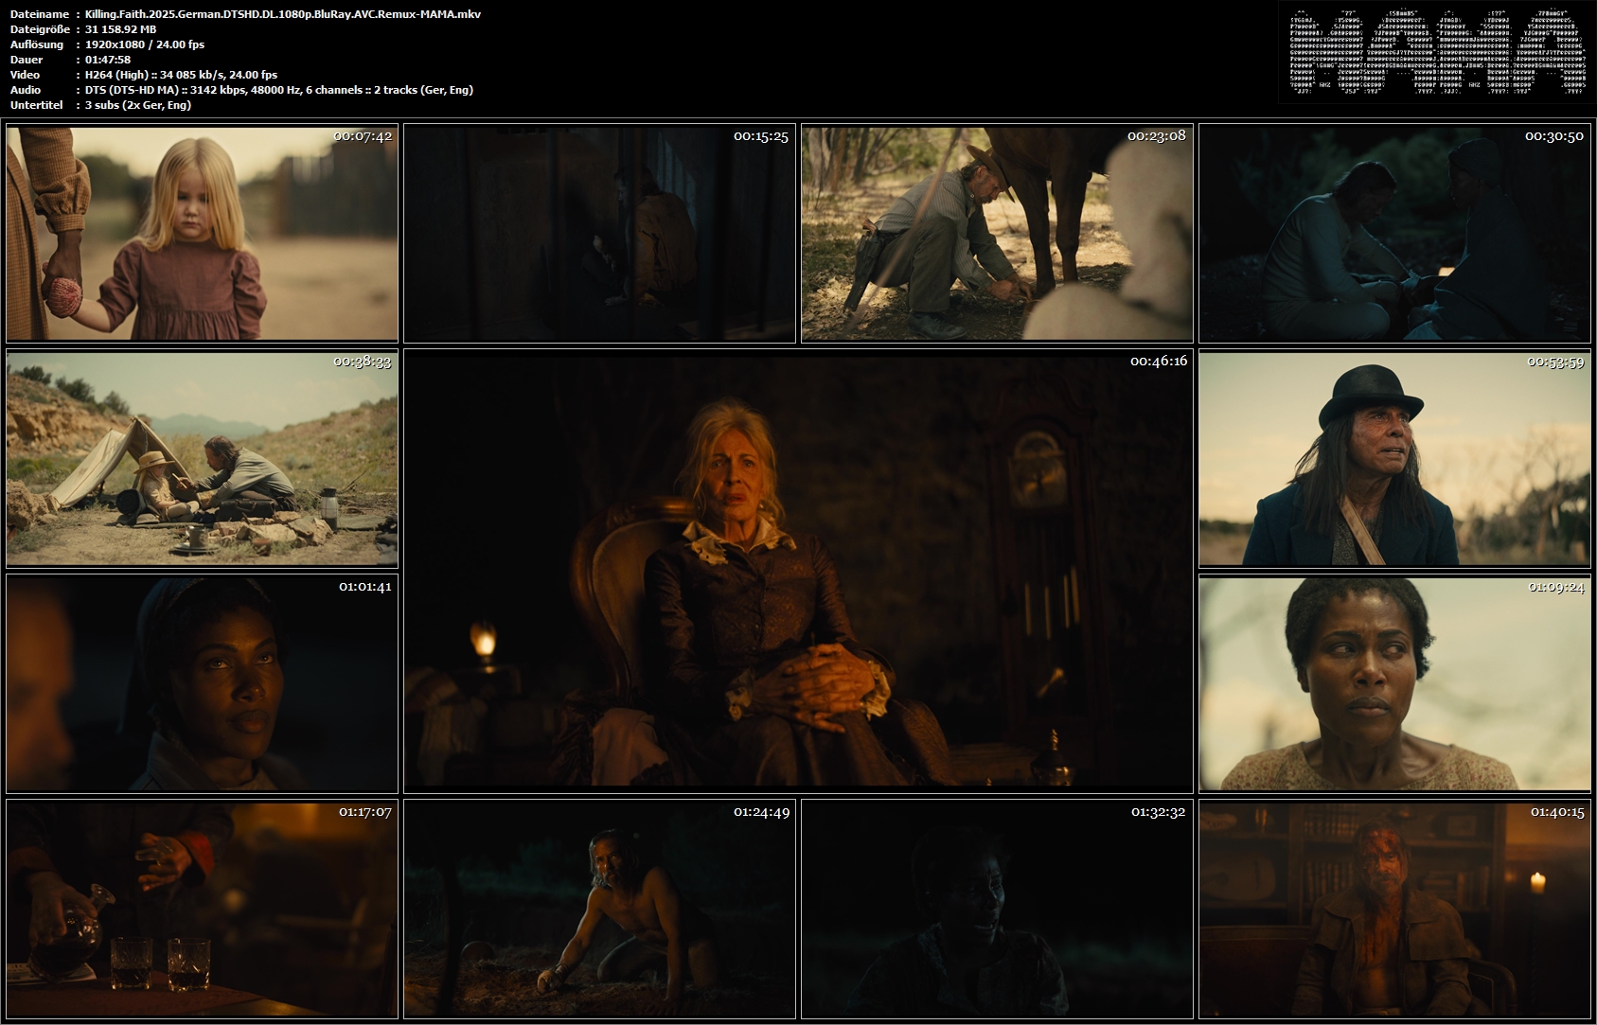Select the thumbnail at 01:24:49

point(599,909)
